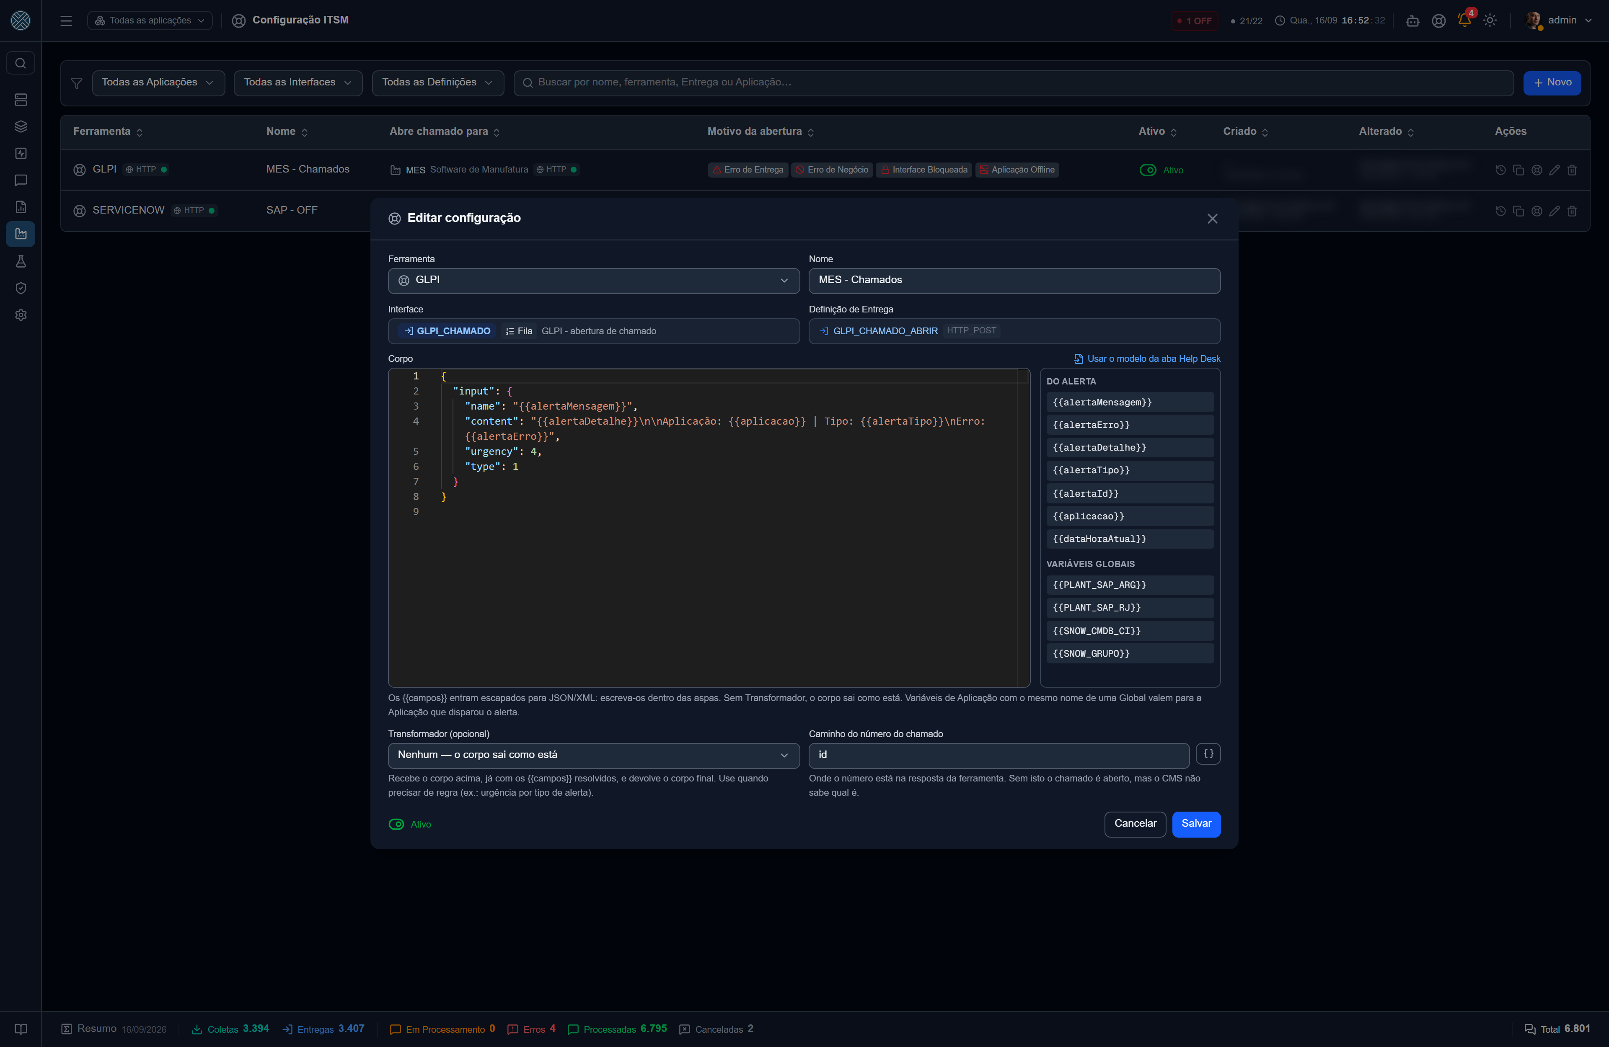Open the shield icon in sidebar
The height and width of the screenshot is (1047, 1609).
click(21, 288)
